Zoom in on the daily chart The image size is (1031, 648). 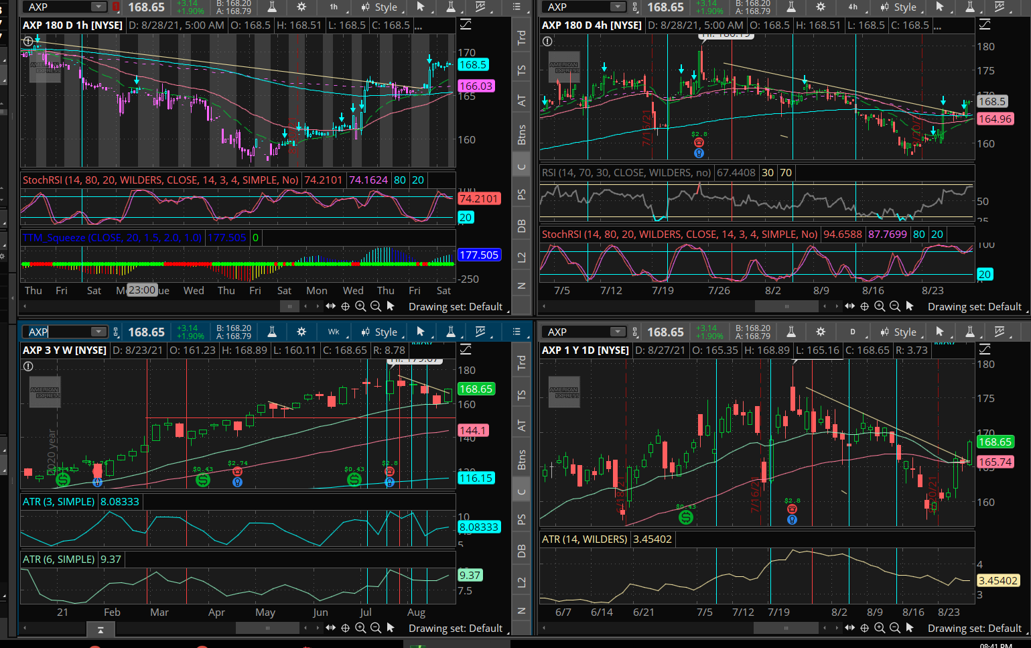[x=880, y=628]
